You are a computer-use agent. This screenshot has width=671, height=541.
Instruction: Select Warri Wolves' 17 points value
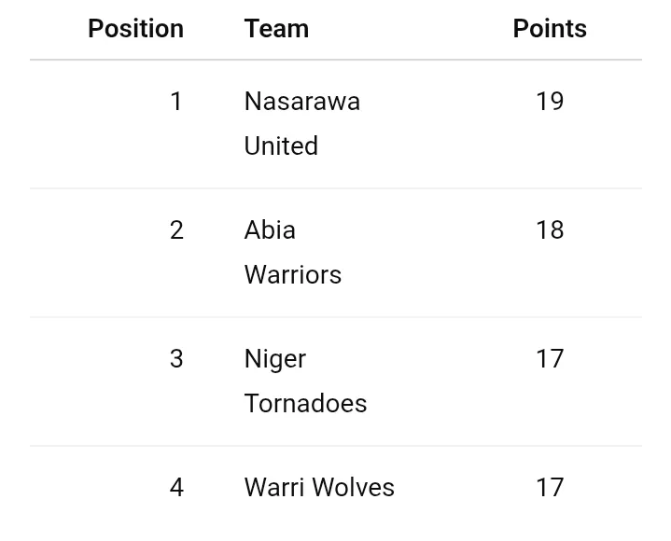(550, 488)
